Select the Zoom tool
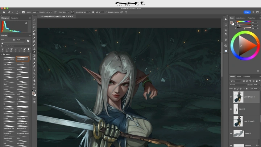Screen dimensions: 261x147 tap(34, 84)
